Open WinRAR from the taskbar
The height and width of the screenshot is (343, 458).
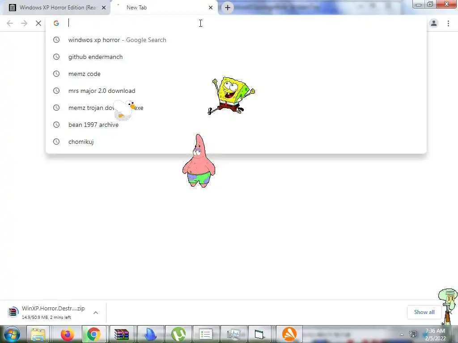point(122,334)
